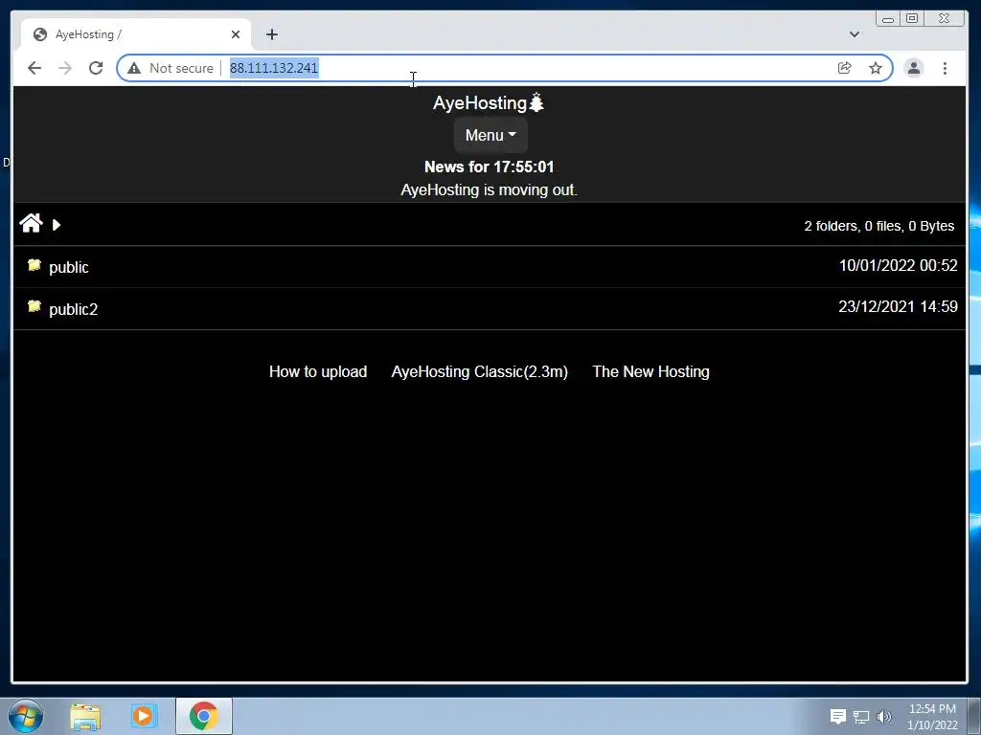
Task: Open the AyeHosting Classic(2.3m) link
Action: [479, 372]
